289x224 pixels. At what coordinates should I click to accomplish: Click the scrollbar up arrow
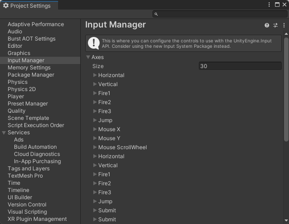click(x=286, y=34)
